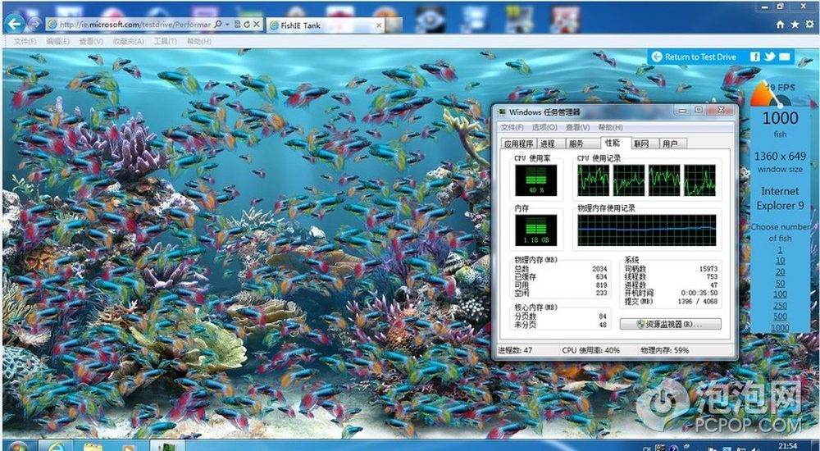Click the IE forward arrow button
Image resolution: width=820 pixels, height=451 pixels.
34,24
